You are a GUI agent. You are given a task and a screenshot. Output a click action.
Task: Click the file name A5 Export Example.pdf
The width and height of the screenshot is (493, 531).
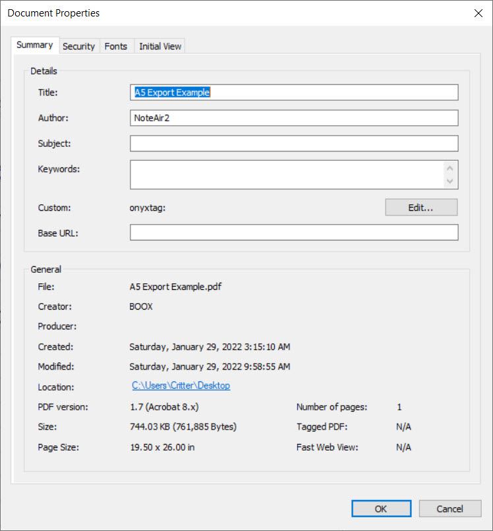[x=175, y=287]
